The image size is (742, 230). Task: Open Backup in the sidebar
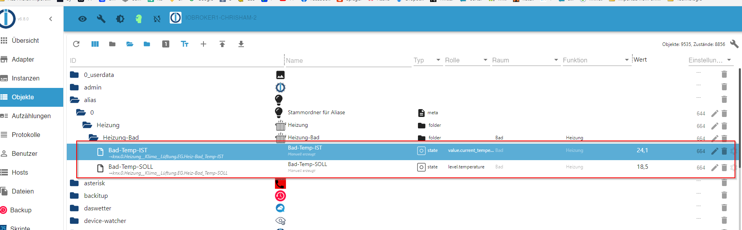point(31,210)
